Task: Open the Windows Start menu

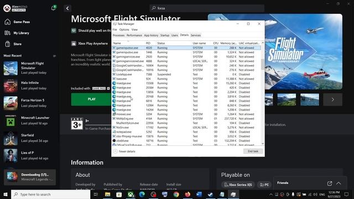Action: [x=6, y=194]
